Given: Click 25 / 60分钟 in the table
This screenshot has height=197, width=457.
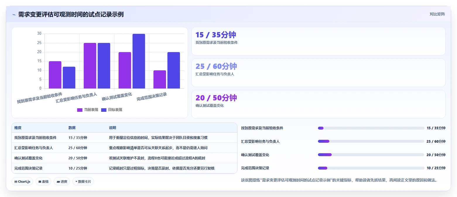Looking at the screenshot, I should (78, 148).
